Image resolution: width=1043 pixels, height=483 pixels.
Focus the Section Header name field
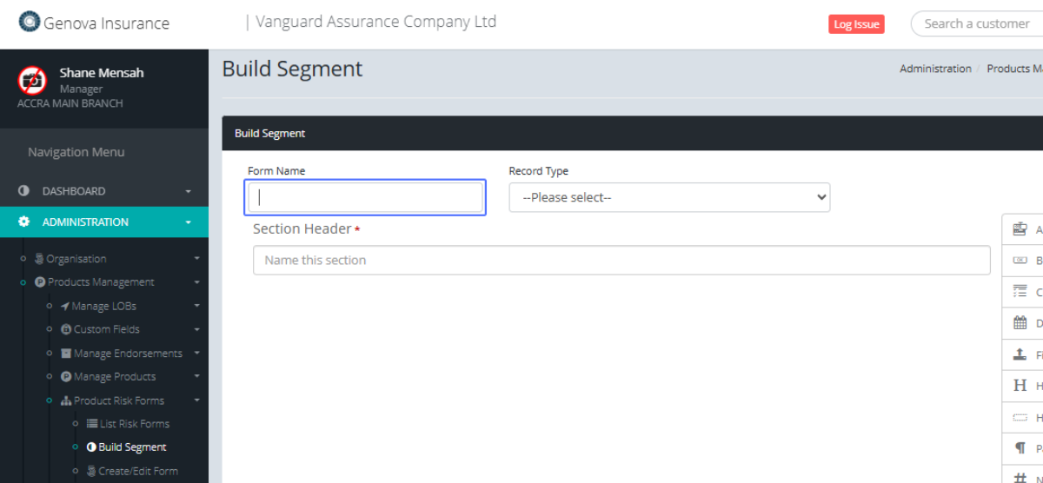click(x=621, y=261)
